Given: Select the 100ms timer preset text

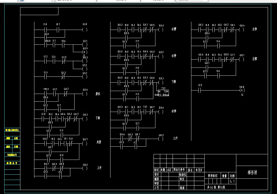Looking at the screenshot, I should coord(166,95).
